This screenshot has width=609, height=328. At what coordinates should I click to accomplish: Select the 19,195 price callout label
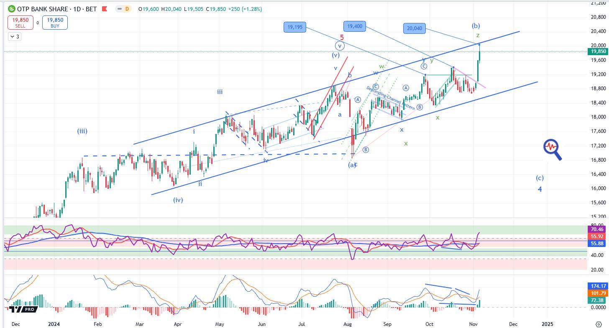coord(295,28)
